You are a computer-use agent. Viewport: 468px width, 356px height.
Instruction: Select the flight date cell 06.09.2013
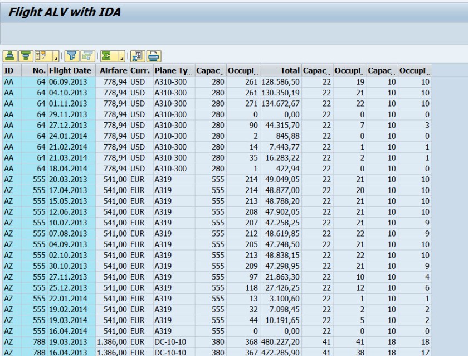(x=67, y=81)
